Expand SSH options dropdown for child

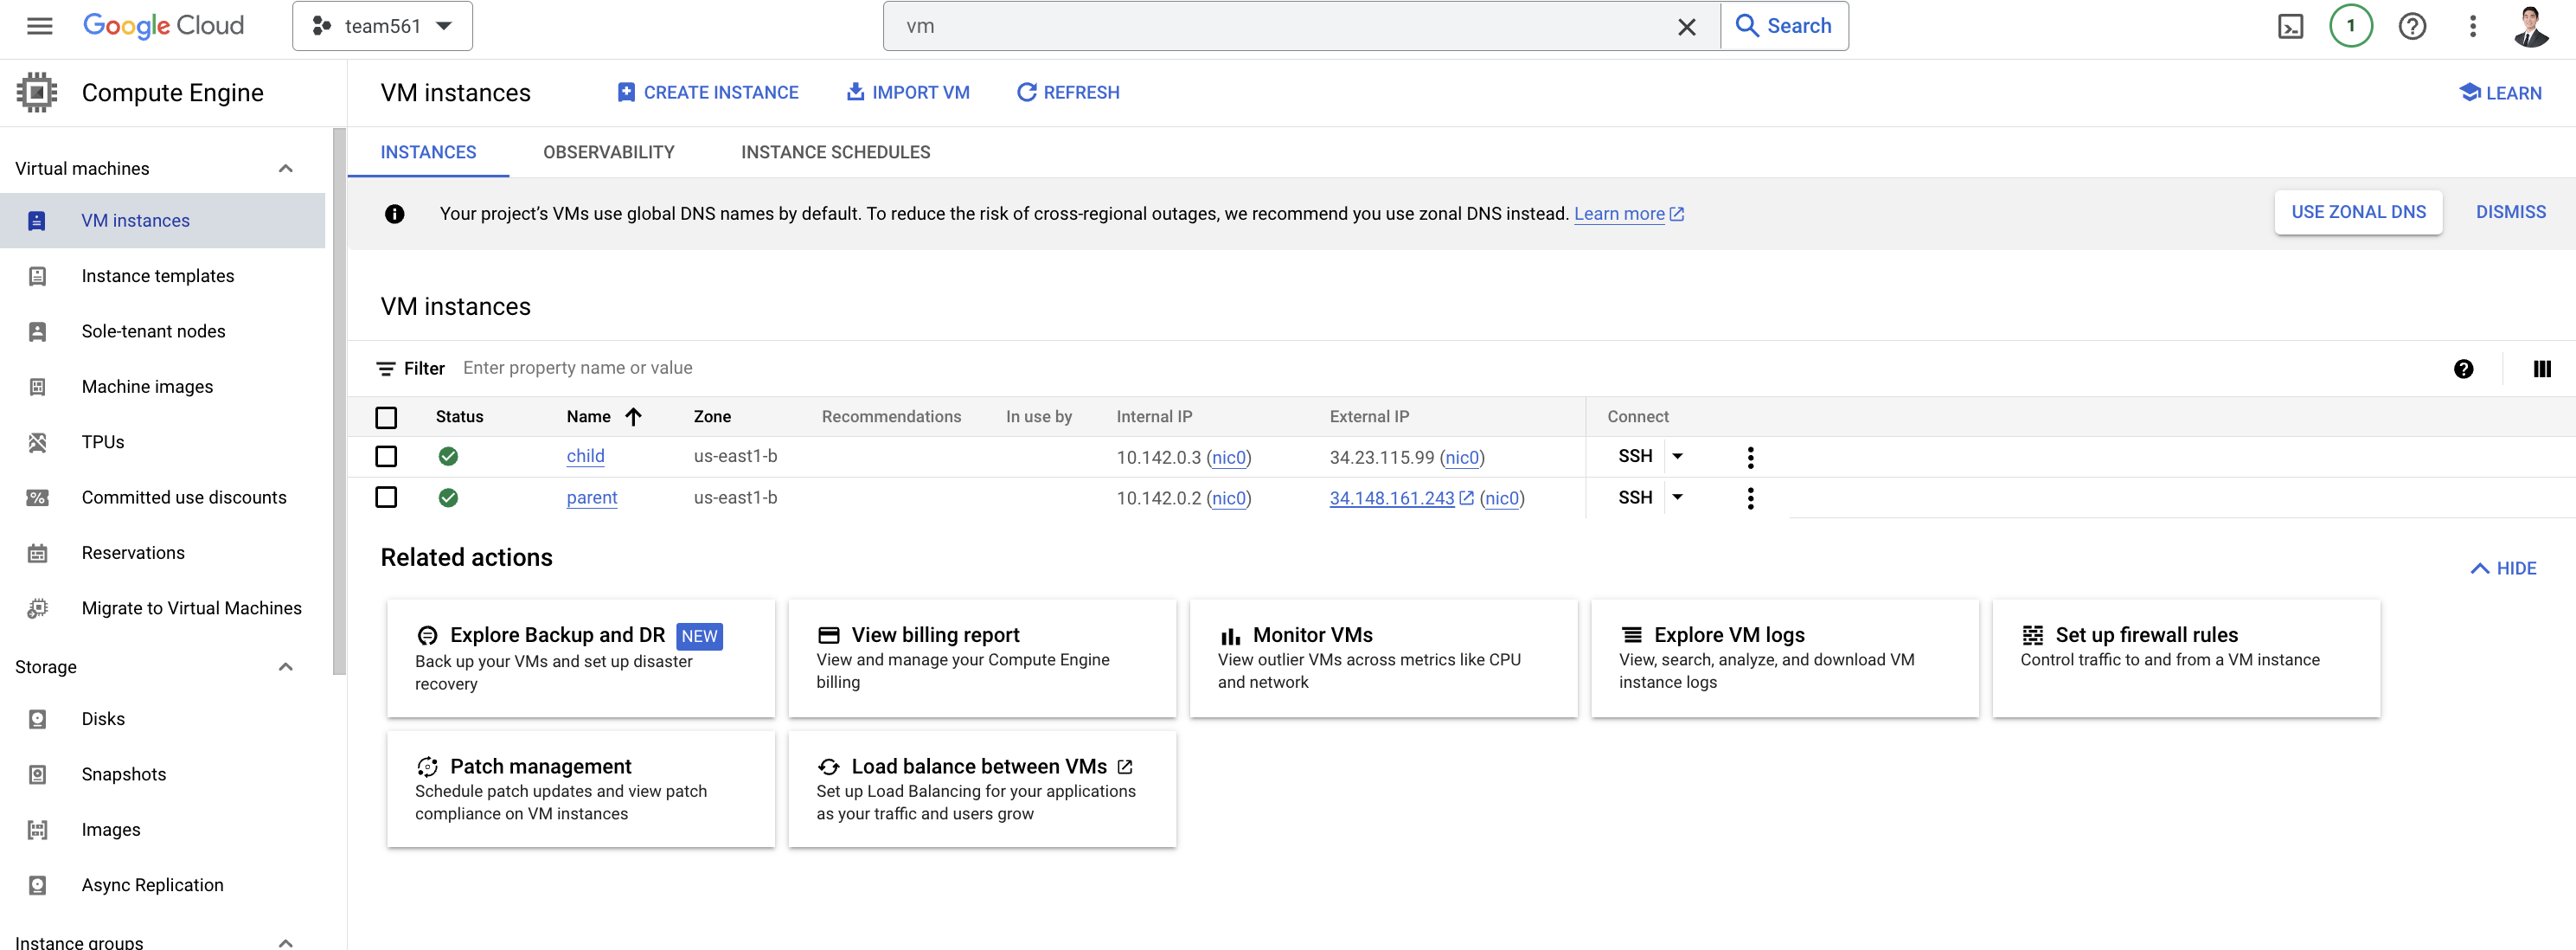[1678, 456]
